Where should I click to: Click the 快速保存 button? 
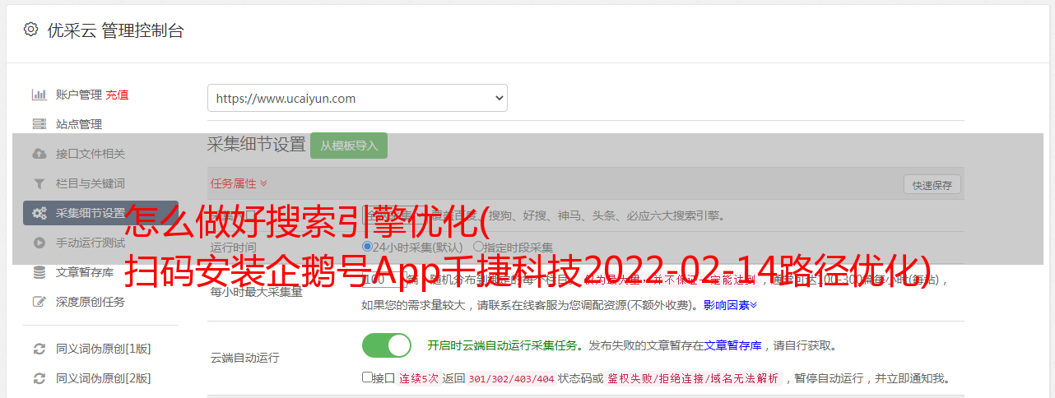[932, 185]
